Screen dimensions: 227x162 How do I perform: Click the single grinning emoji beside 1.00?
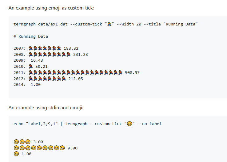click(x=16, y=154)
